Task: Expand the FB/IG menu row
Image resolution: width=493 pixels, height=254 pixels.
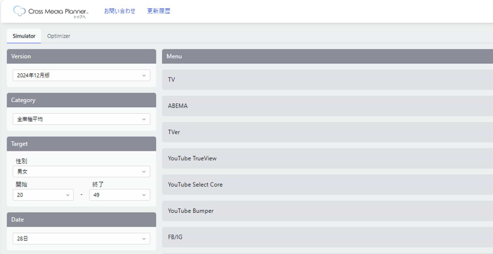Action: (327, 237)
